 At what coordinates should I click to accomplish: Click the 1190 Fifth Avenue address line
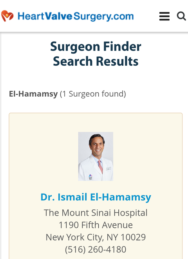[x=96, y=225]
